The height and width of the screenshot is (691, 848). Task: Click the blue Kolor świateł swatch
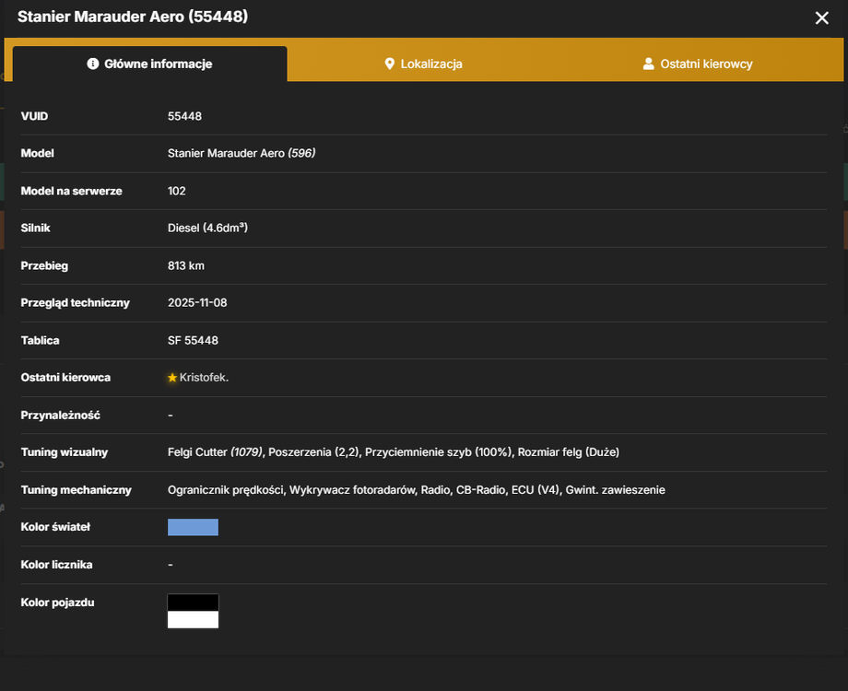coord(193,527)
